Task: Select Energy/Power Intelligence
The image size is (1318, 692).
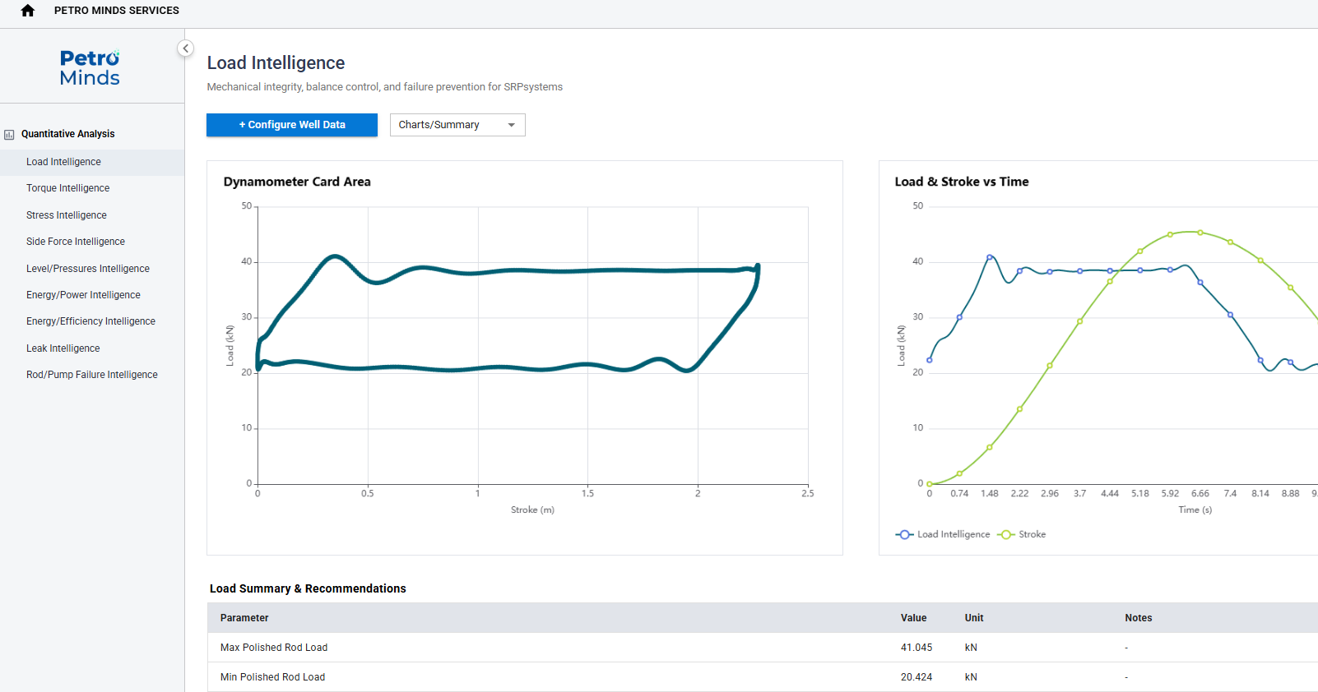Action: pyautogui.click(x=83, y=295)
